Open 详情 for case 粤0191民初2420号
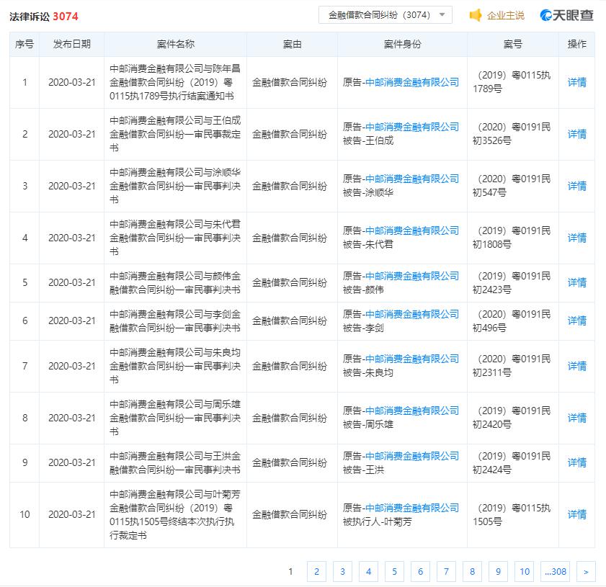 click(x=576, y=418)
